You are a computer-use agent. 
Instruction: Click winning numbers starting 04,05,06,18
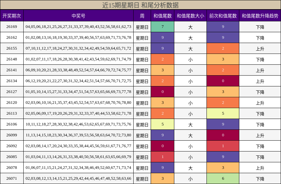pos(78,27)
